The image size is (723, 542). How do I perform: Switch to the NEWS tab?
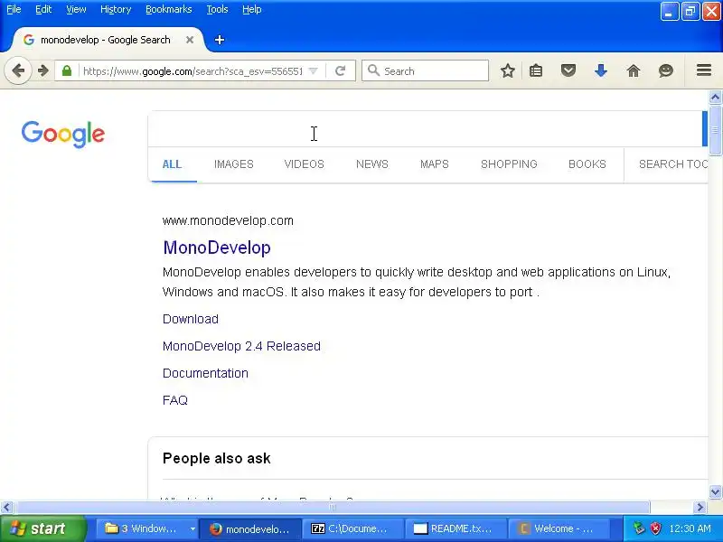[x=372, y=164]
